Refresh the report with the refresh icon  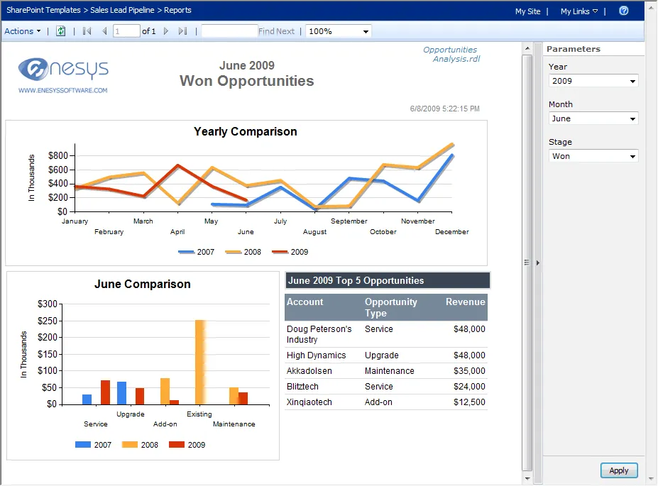point(60,31)
